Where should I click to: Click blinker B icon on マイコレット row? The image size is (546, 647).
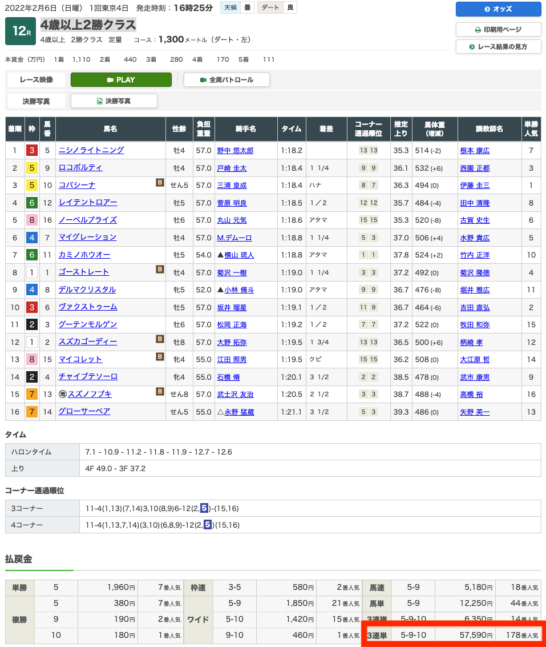point(160,356)
